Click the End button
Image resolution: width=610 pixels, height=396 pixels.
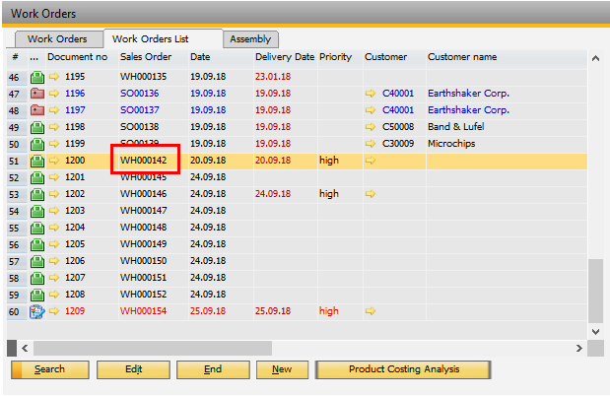pos(213,369)
